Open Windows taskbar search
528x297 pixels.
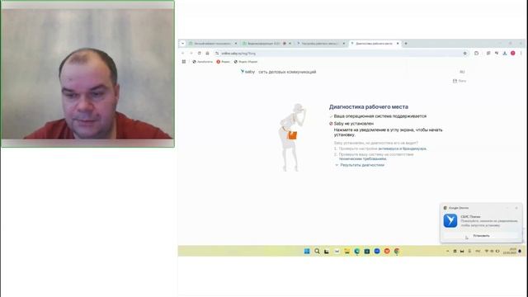317,251
